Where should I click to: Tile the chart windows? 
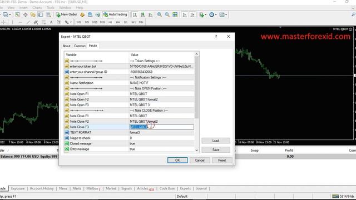click(175, 15)
